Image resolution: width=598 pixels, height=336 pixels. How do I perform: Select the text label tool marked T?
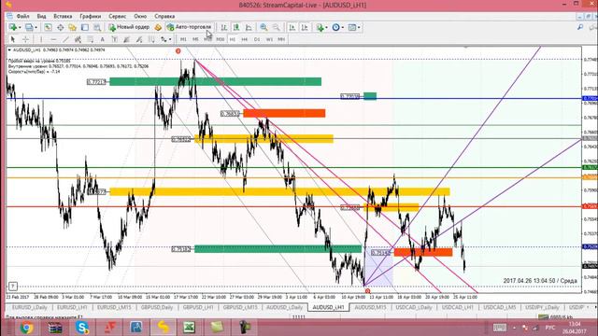(x=114, y=39)
